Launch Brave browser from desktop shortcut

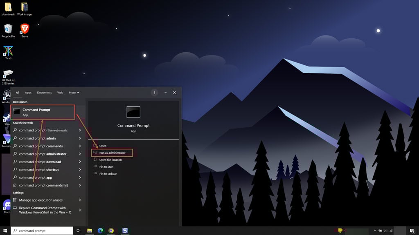[x=25, y=31]
